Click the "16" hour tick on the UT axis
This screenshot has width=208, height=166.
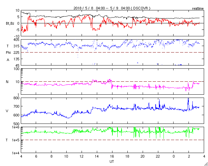[x=112, y=156]
